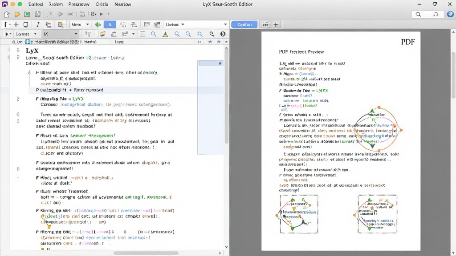Click the folder icon in top toolbar
This screenshot has width=456, height=256.
click(x=82, y=14)
